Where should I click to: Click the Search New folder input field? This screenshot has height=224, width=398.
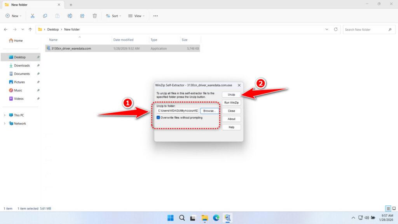pos(367,29)
